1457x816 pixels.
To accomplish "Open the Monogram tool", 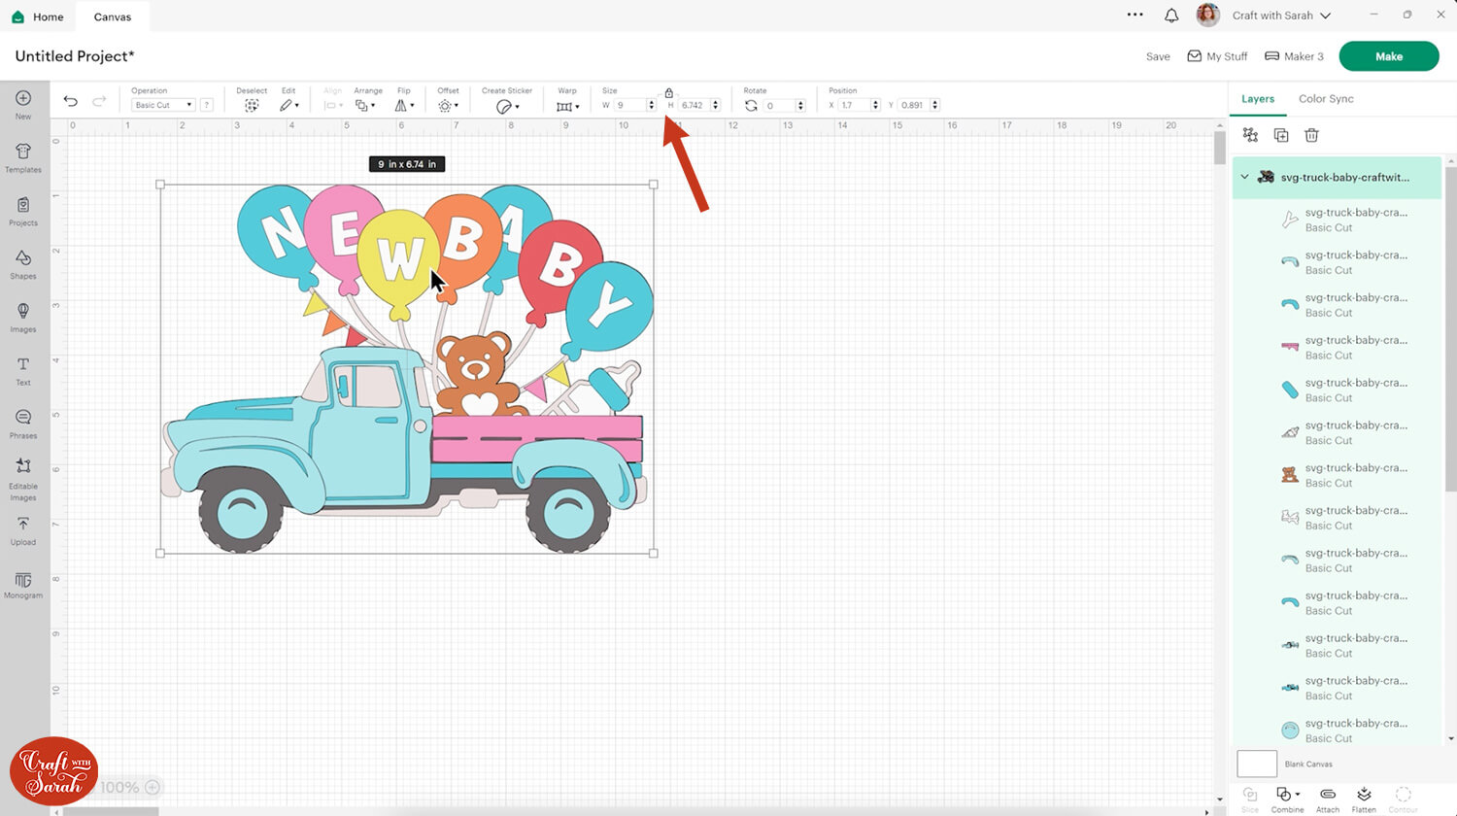I will coord(22,583).
